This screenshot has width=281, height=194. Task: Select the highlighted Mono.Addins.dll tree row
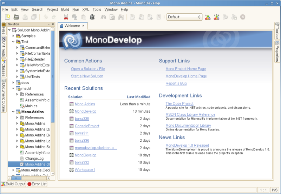tap(29, 164)
